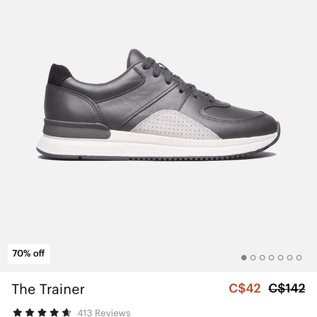Go to the fourth image dot
The image size is (317, 317).
click(x=271, y=257)
